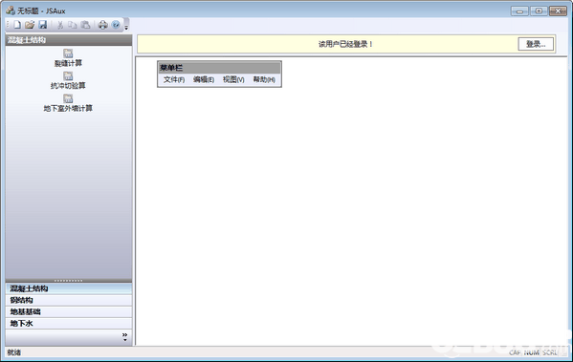Maximize the JSAux window
Image resolution: width=573 pixels, height=362 pixels.
coord(539,11)
